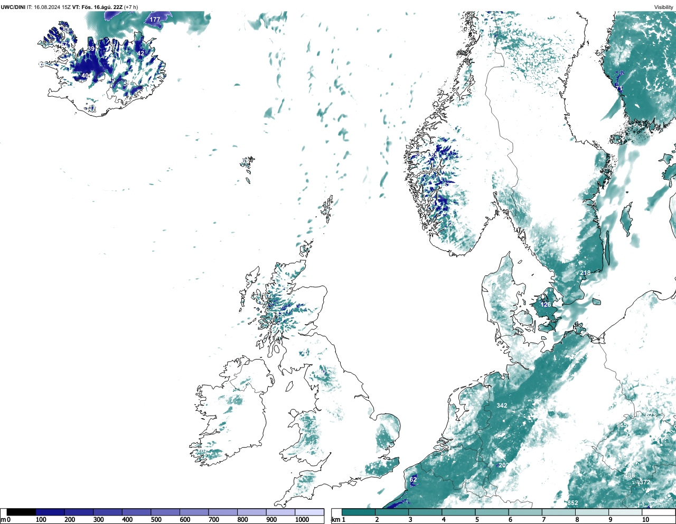The width and height of the screenshot is (676, 524).
Task: Click the '8' kilometre legend label
Action: (577, 520)
